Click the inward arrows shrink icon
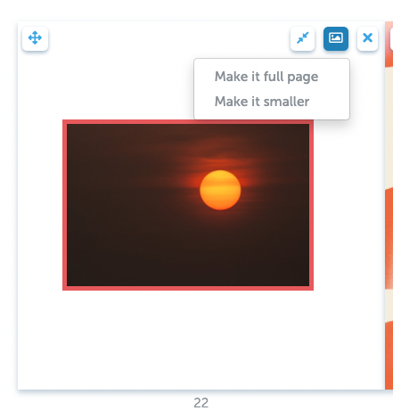The width and height of the screenshot is (393, 419). coord(302,38)
